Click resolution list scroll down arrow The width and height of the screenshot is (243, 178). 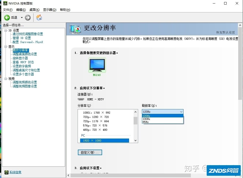pyautogui.click(x=135, y=141)
